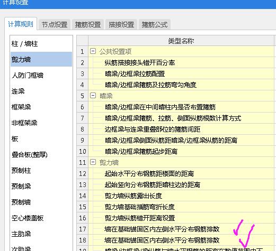Open the 节点设置 tab
This screenshot has height=251, width=276.
click(x=55, y=24)
